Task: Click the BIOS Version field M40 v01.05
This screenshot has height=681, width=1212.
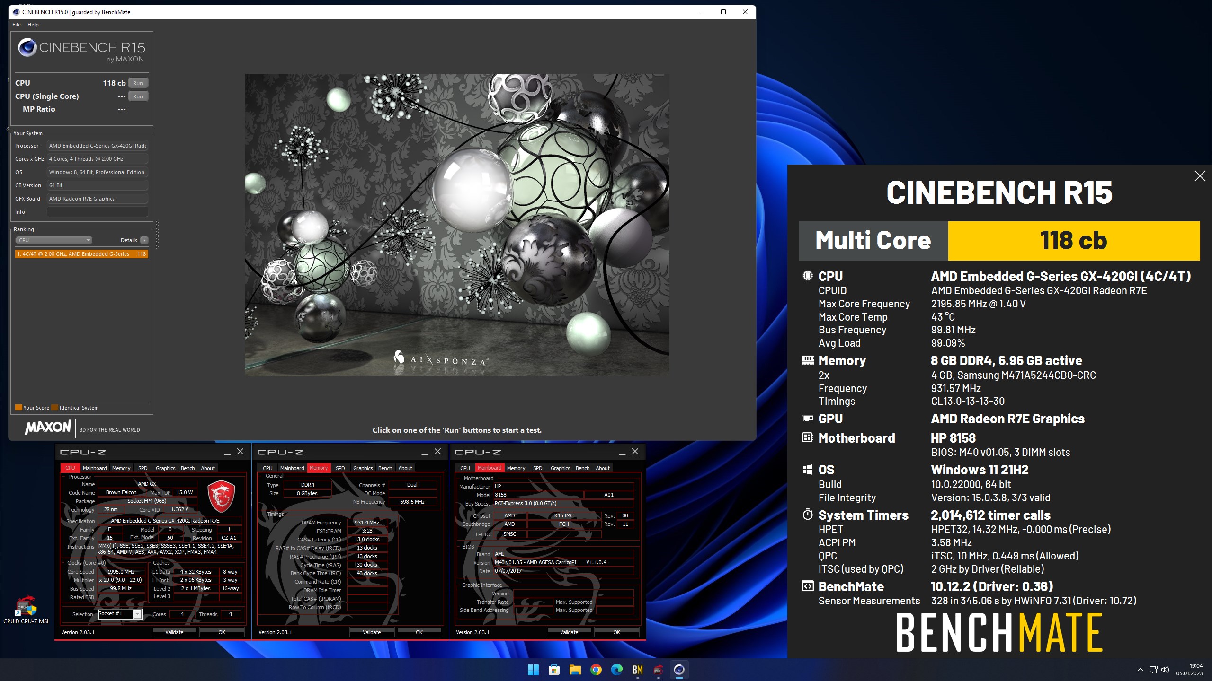Action: point(563,562)
